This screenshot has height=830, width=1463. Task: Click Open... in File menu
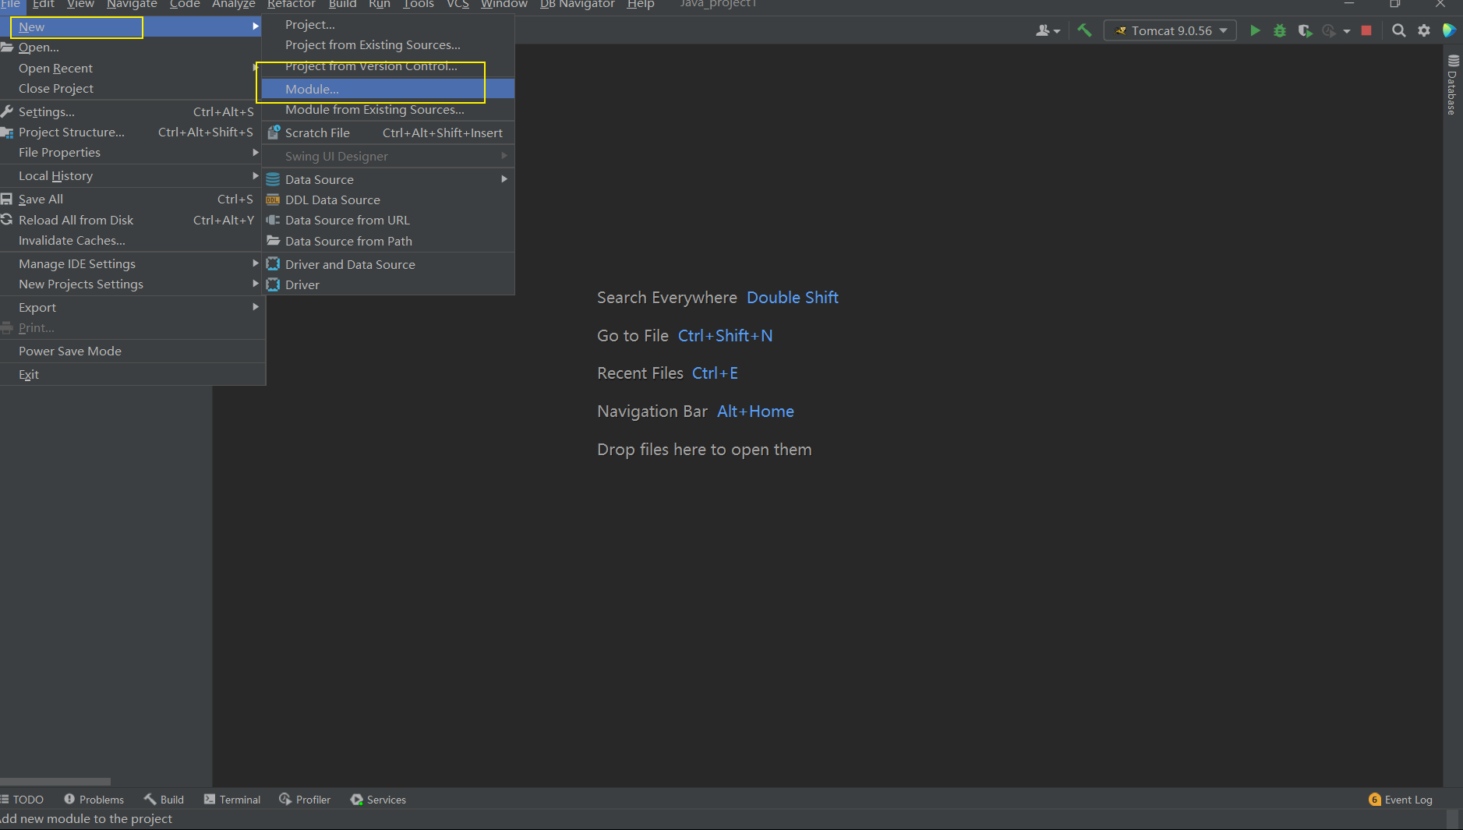tap(133, 48)
